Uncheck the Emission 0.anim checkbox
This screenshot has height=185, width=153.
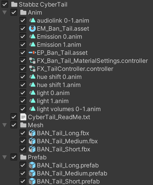click(x=23, y=37)
